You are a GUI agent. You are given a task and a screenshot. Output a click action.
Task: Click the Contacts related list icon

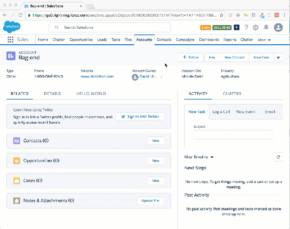click(16, 141)
